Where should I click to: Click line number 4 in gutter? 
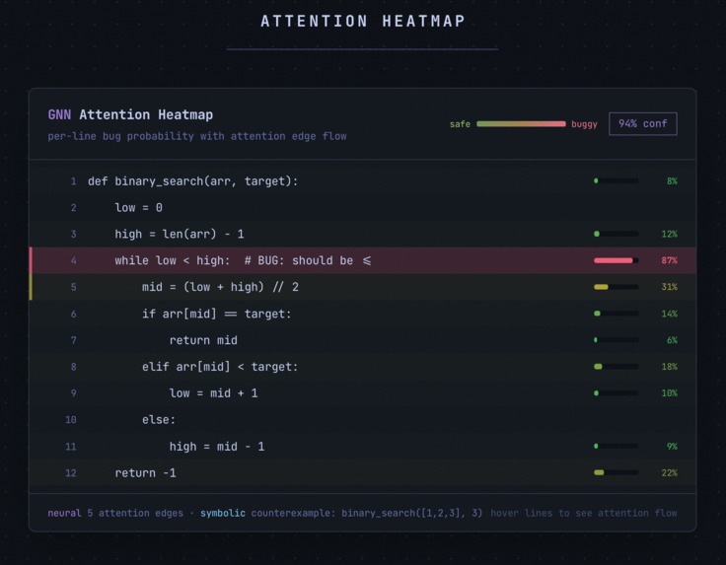click(x=73, y=260)
